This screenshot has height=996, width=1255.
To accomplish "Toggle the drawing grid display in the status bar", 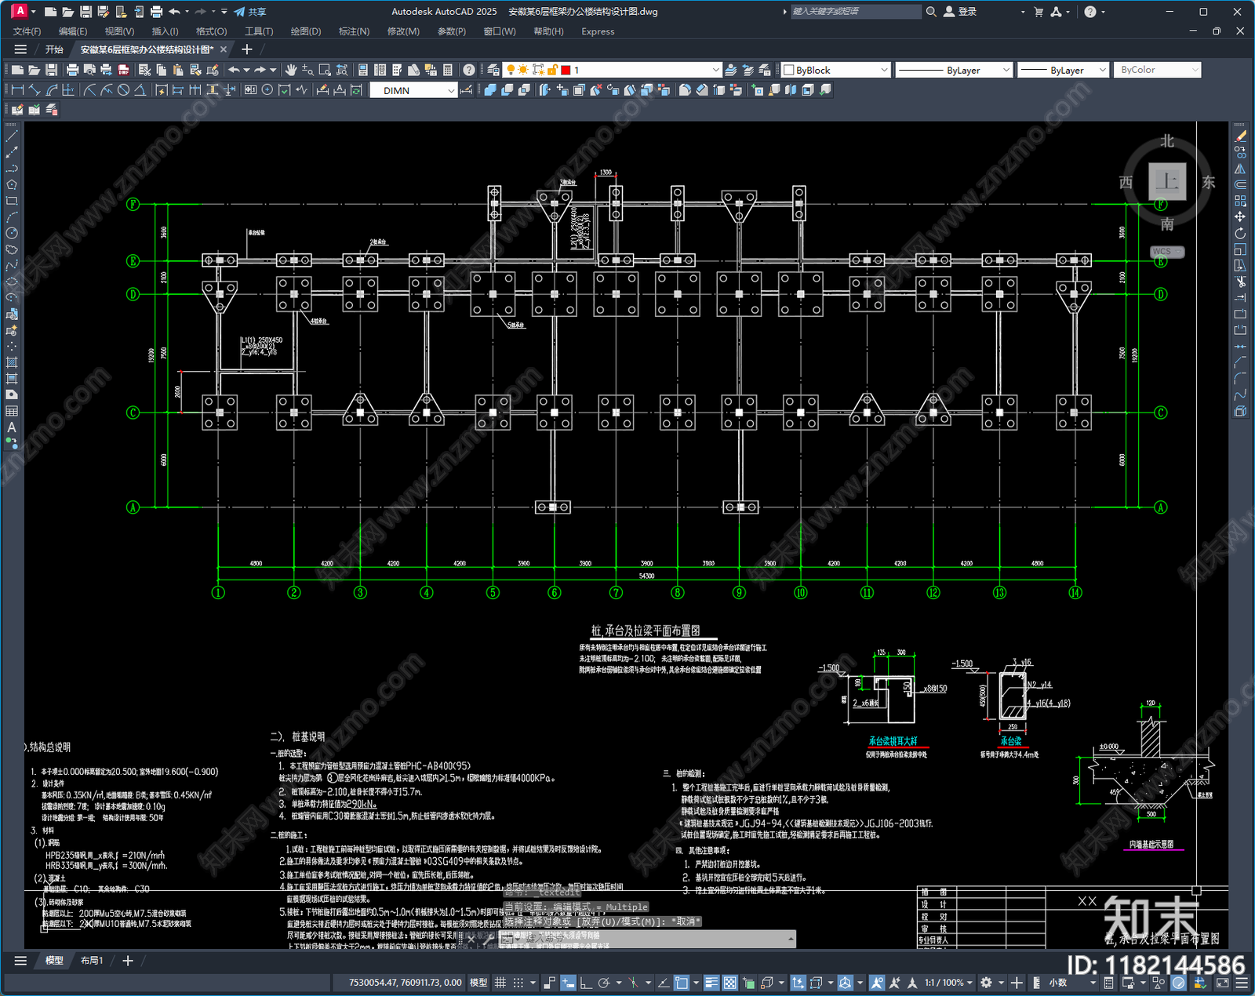I will [500, 983].
